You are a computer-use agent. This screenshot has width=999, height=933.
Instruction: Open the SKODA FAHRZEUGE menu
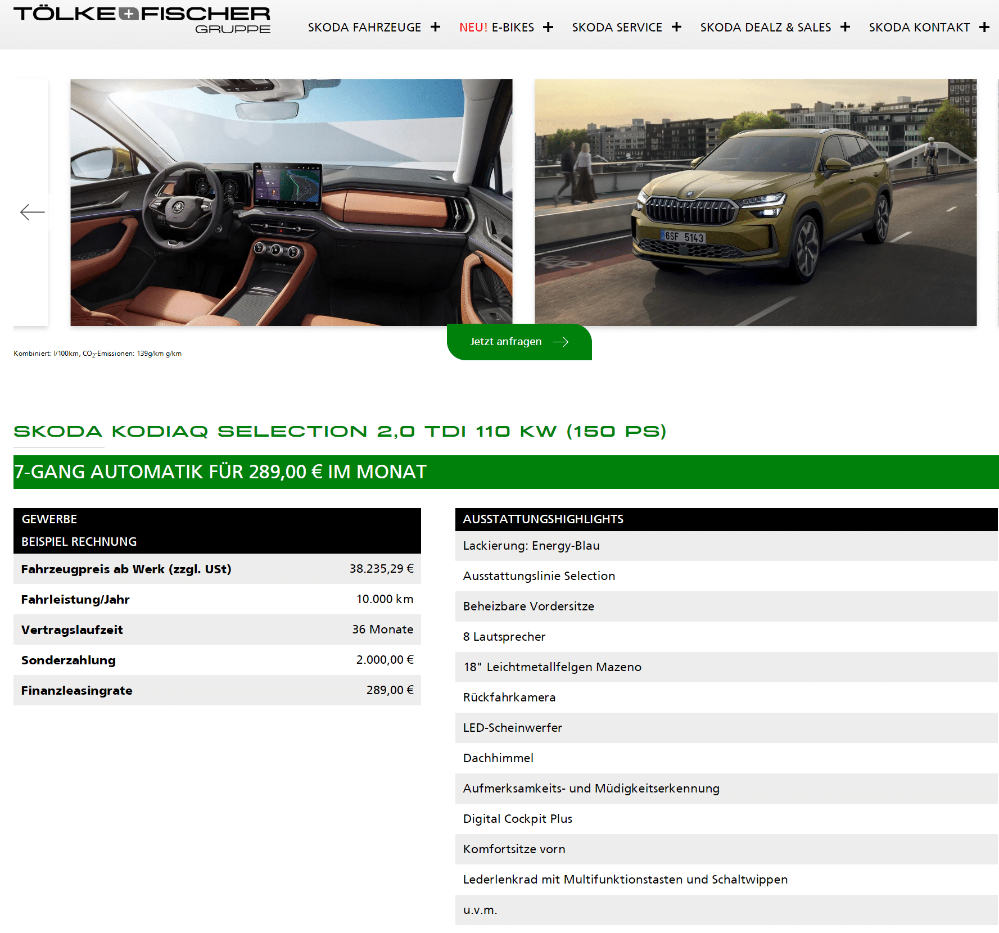pos(364,27)
